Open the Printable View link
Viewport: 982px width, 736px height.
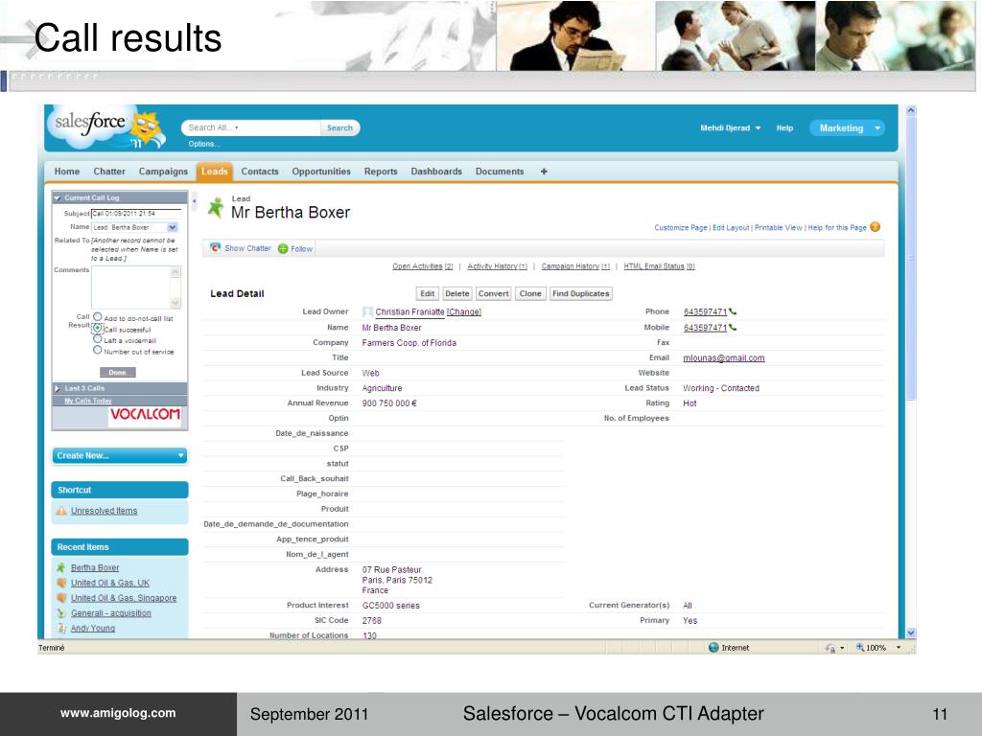779,228
